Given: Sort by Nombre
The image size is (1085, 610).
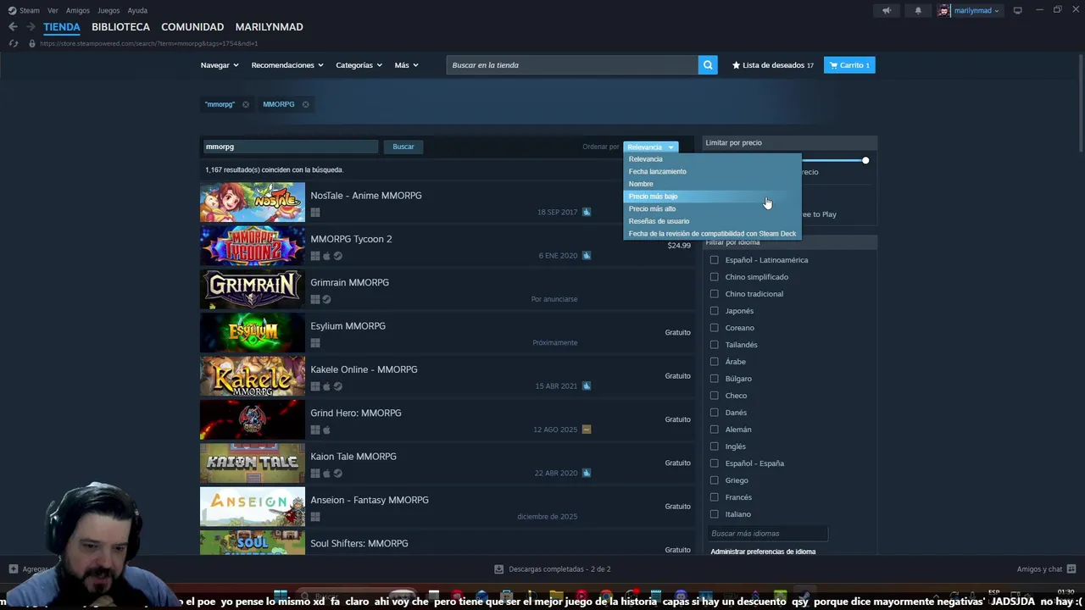Looking at the screenshot, I should point(712,184).
